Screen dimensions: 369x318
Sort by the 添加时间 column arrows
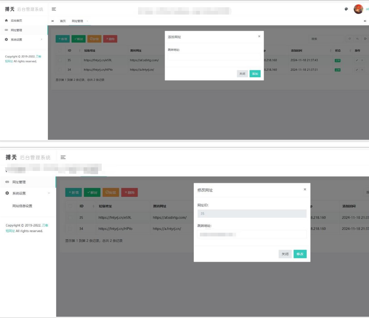[x=331, y=51]
